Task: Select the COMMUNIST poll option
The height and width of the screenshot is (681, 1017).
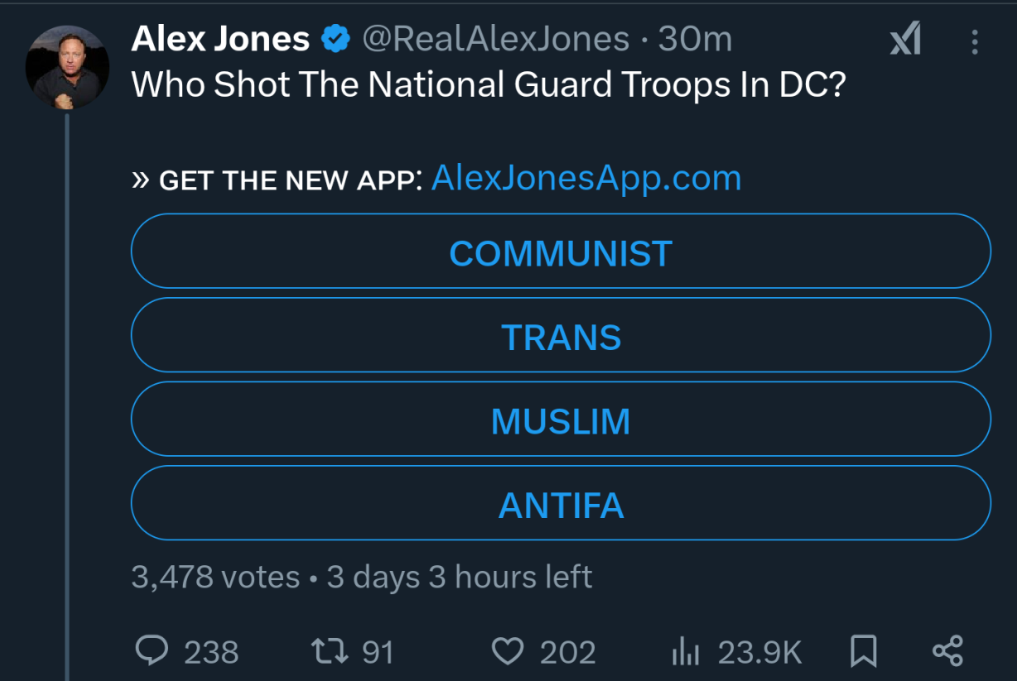Action: 561,252
